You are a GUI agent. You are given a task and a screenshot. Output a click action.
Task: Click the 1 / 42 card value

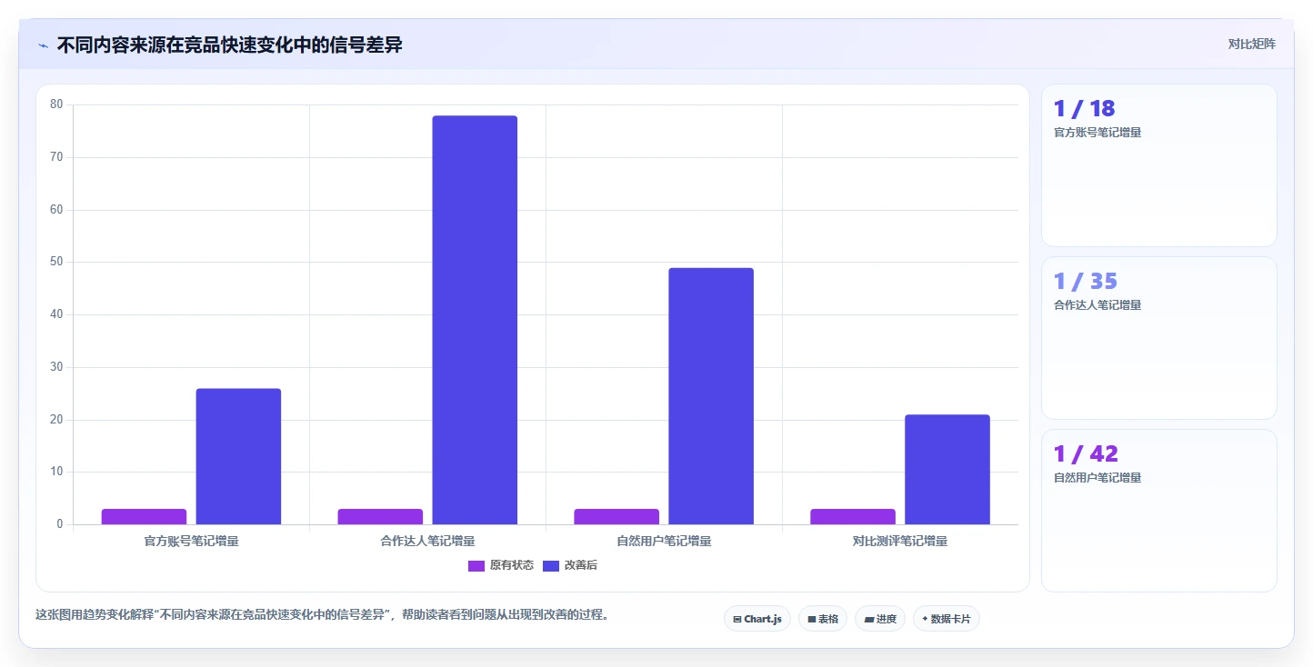[1086, 454]
